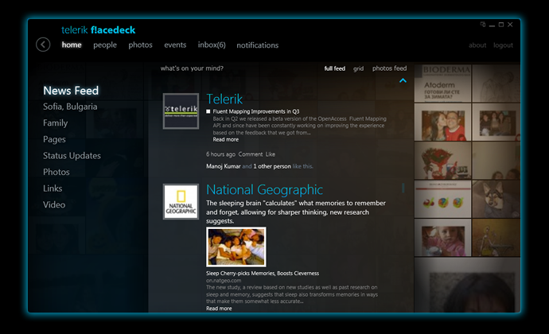Click Read more on the Telerik post

point(226,139)
